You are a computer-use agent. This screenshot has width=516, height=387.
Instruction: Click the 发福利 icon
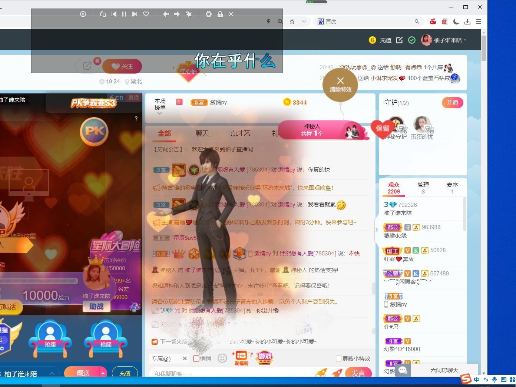(241, 358)
